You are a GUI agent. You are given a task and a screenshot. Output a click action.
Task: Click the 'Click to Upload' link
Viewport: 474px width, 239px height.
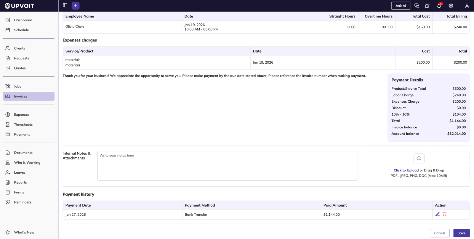tap(406, 170)
